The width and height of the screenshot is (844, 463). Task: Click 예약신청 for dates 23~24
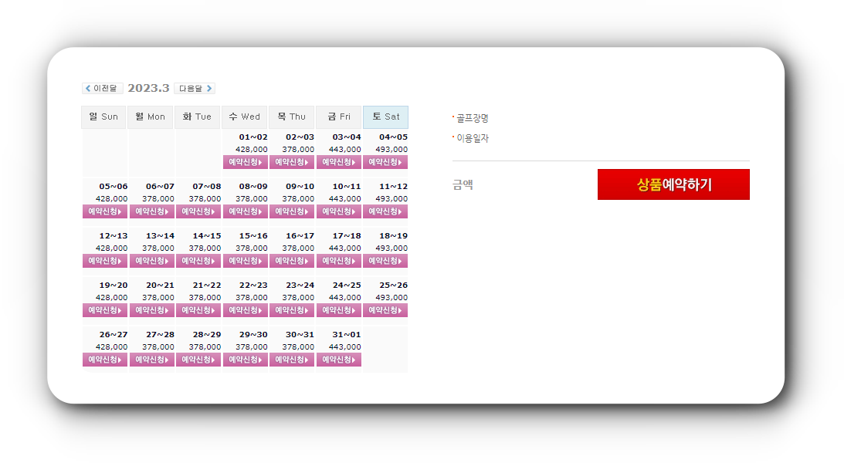tap(292, 310)
